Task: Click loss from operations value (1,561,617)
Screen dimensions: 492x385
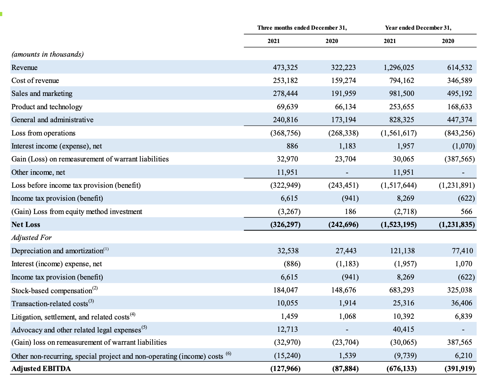Action: (x=399, y=133)
